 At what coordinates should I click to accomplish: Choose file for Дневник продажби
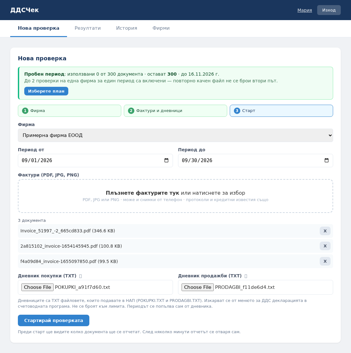click(198, 287)
